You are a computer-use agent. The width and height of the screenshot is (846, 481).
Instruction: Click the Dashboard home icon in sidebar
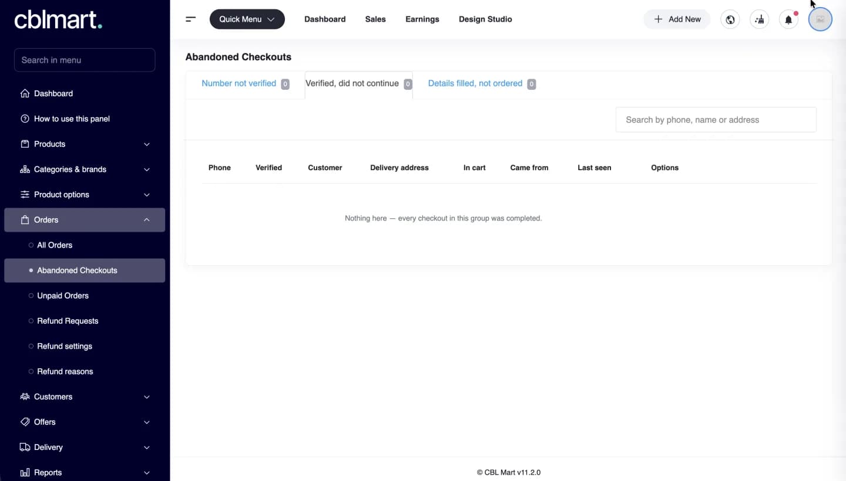click(25, 93)
